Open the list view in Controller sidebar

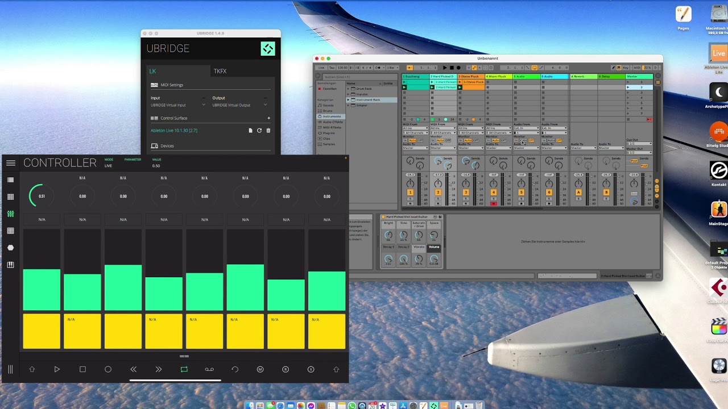[x=10, y=180]
